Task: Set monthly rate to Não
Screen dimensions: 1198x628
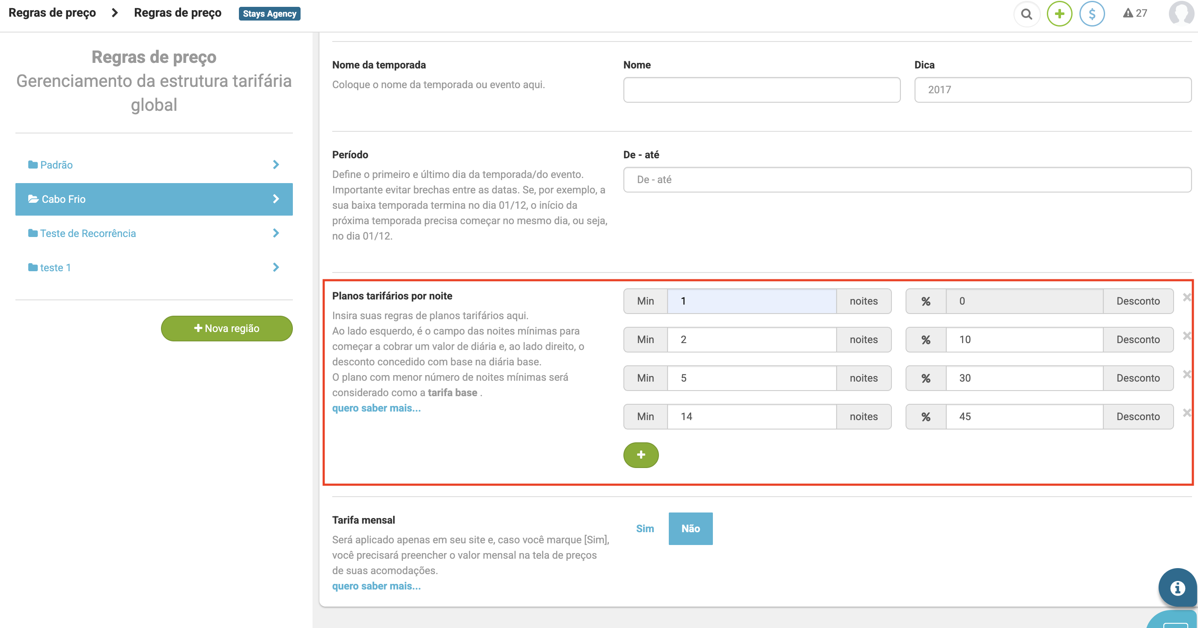Action: (690, 529)
